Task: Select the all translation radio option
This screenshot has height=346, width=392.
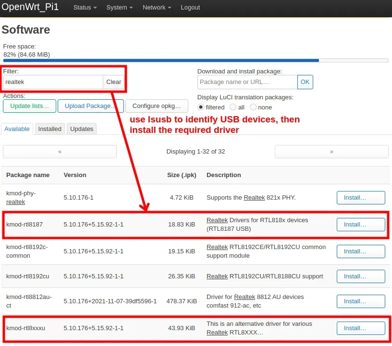Action: pos(233,107)
